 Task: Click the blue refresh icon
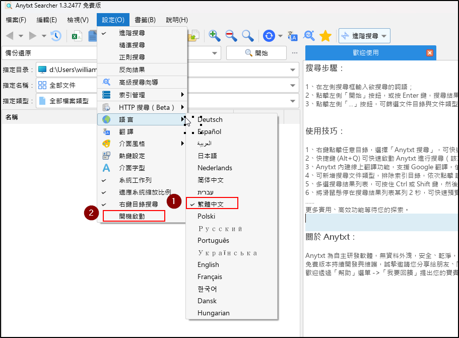coord(269,35)
